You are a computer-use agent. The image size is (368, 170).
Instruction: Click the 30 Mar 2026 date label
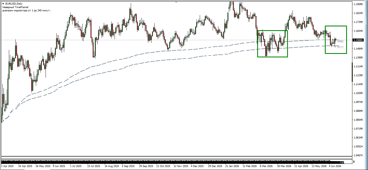pyautogui.click(x=284, y=166)
